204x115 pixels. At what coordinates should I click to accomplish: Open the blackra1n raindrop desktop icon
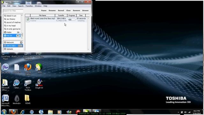17,99
